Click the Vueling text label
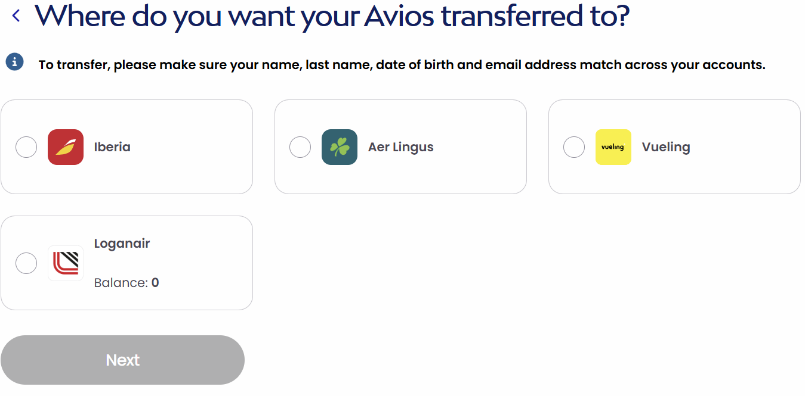The width and height of the screenshot is (805, 396). point(666,147)
